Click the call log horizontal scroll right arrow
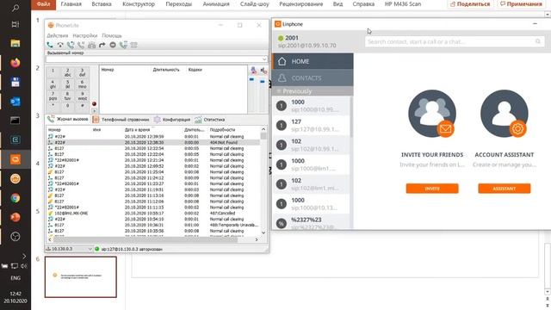The image size is (551, 310). click(x=257, y=239)
